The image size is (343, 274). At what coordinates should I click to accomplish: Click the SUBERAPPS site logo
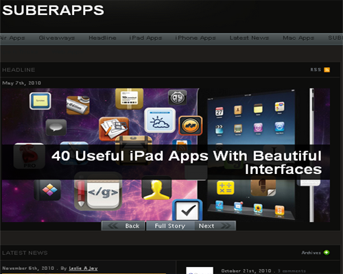click(x=53, y=10)
